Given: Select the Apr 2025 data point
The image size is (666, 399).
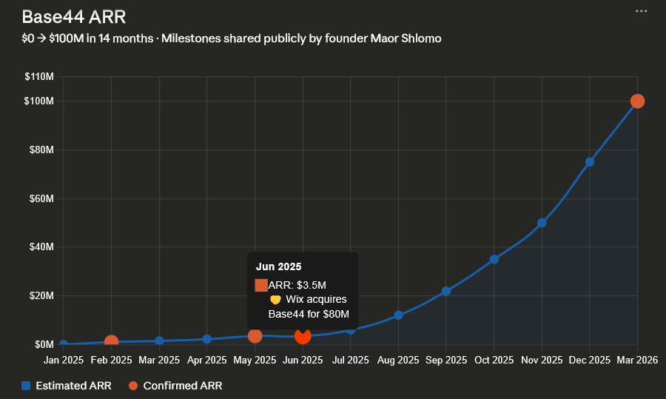Looking at the screenshot, I should point(207,339).
